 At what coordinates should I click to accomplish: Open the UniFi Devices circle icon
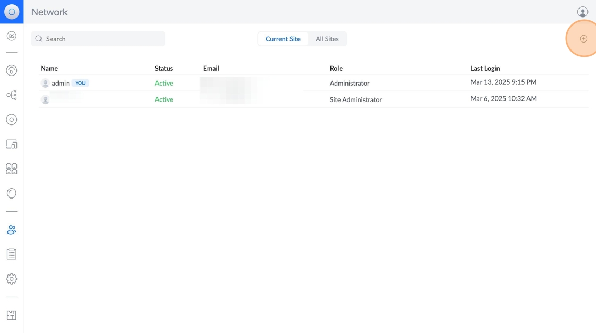tap(12, 120)
